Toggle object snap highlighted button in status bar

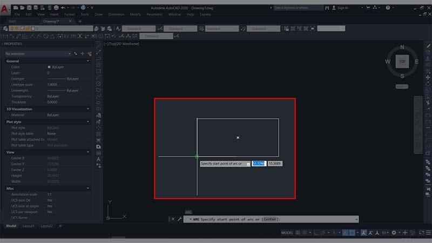(352, 233)
